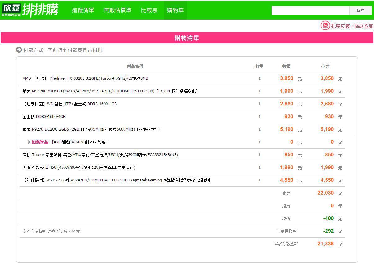Click the 850 special price for Thorex case
The width and height of the screenshot is (374, 264).
click(x=289, y=155)
